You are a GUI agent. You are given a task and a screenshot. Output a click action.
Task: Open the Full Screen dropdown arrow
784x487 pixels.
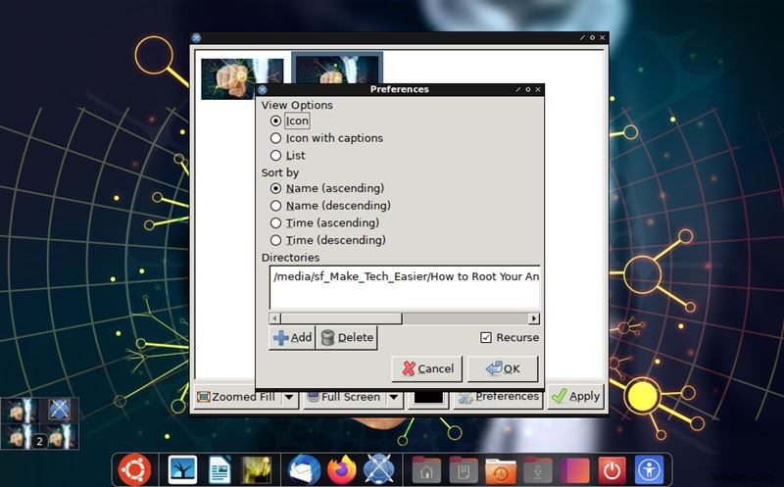(x=395, y=398)
